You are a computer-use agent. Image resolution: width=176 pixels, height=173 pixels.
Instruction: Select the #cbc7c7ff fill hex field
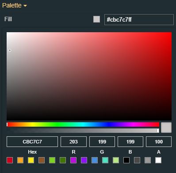point(139,19)
